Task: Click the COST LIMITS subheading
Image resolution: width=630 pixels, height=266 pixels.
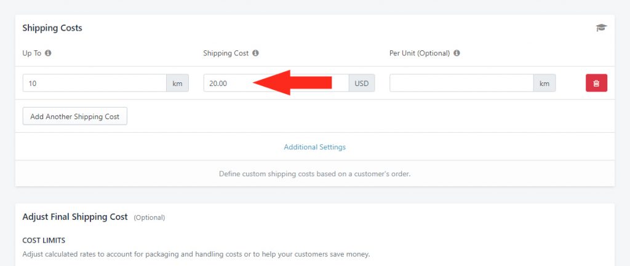Action: [x=44, y=240]
